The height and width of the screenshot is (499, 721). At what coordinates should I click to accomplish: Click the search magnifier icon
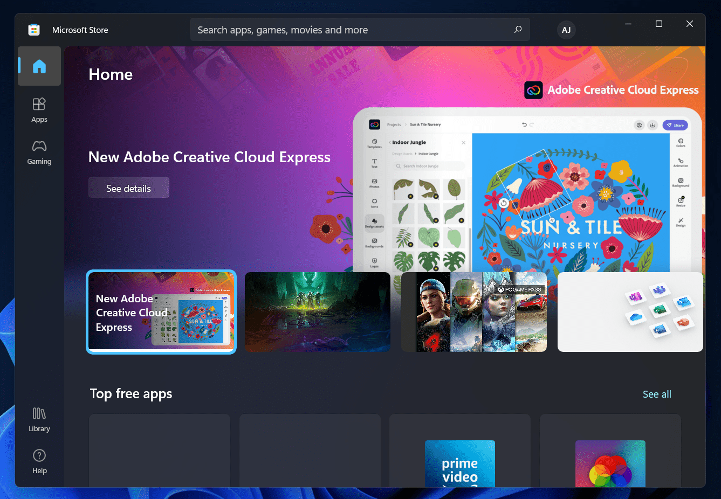(x=518, y=30)
